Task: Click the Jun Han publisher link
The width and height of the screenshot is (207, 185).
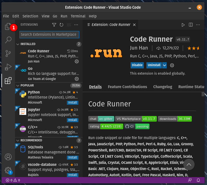Action: [139, 48]
